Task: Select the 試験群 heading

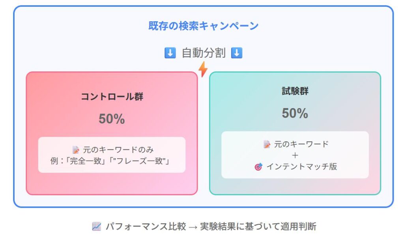Action: point(295,91)
